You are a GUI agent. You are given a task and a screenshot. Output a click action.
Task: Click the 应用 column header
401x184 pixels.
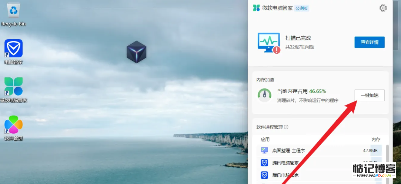tap(265, 140)
